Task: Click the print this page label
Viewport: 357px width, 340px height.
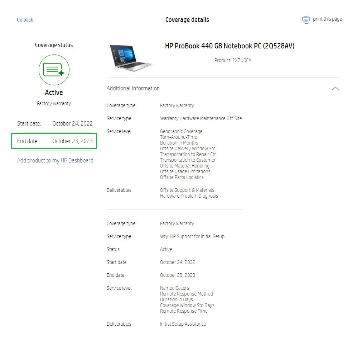Action: [x=327, y=19]
